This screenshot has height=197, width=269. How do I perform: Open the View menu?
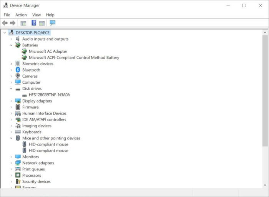[37, 15]
